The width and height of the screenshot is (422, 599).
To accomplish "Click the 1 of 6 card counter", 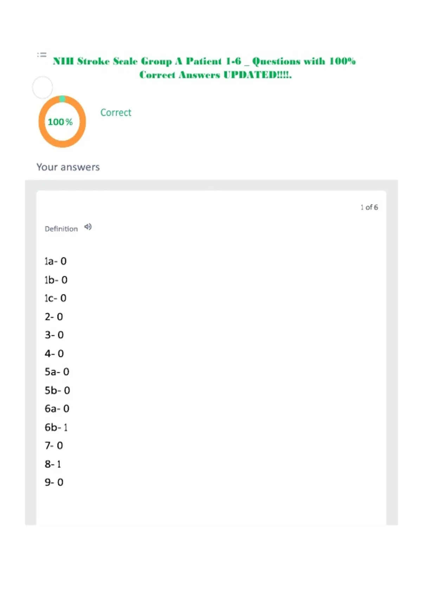I will 369,207.
